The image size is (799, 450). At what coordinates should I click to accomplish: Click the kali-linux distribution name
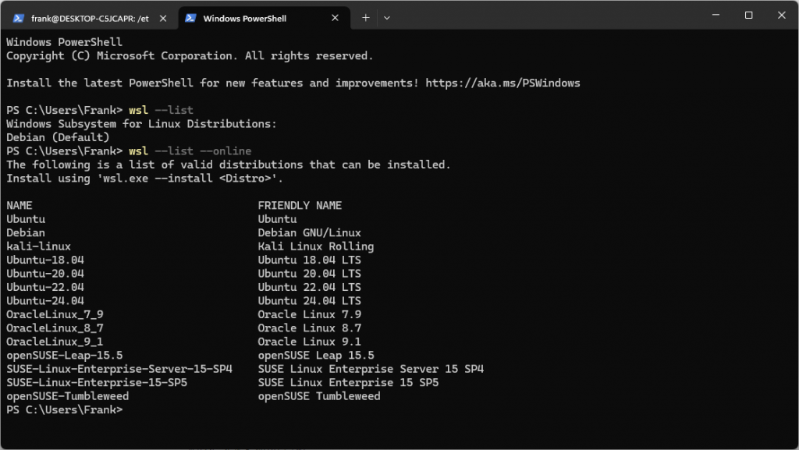38,246
